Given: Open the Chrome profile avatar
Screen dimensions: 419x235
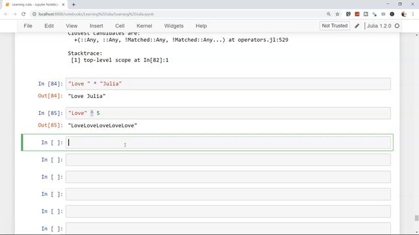Looking at the screenshot, I should pos(404,14).
